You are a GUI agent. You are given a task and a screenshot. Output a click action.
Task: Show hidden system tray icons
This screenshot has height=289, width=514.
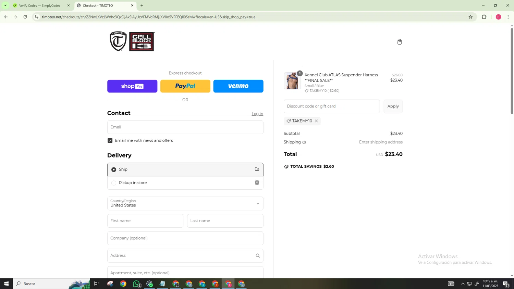click(463, 284)
